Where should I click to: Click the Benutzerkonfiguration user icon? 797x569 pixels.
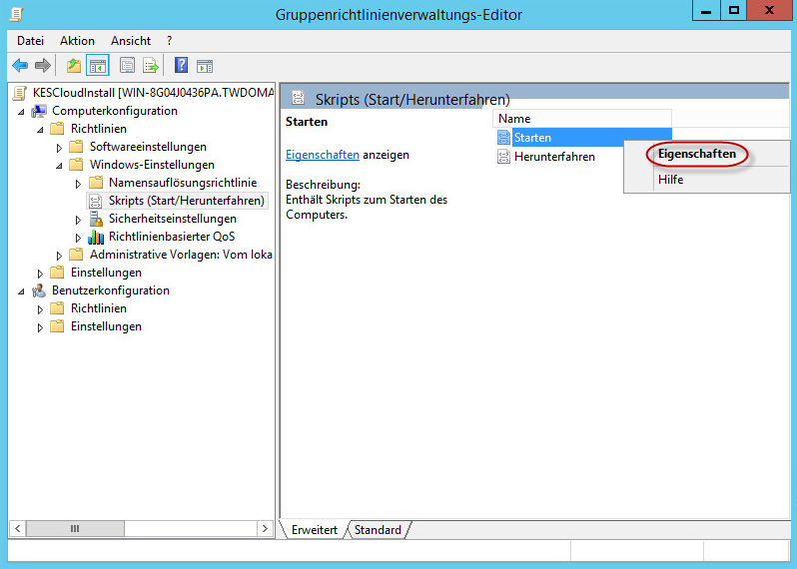point(39,290)
